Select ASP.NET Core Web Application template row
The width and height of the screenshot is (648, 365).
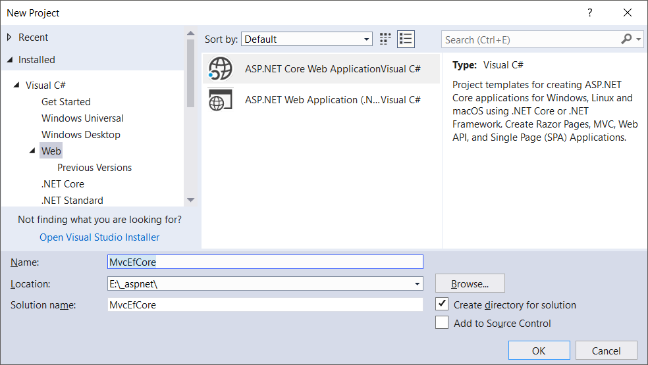321,68
